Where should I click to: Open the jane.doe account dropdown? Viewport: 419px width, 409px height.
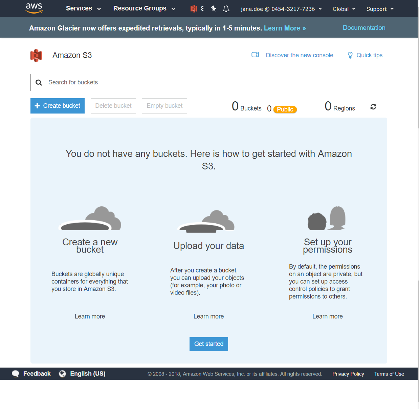click(x=281, y=9)
